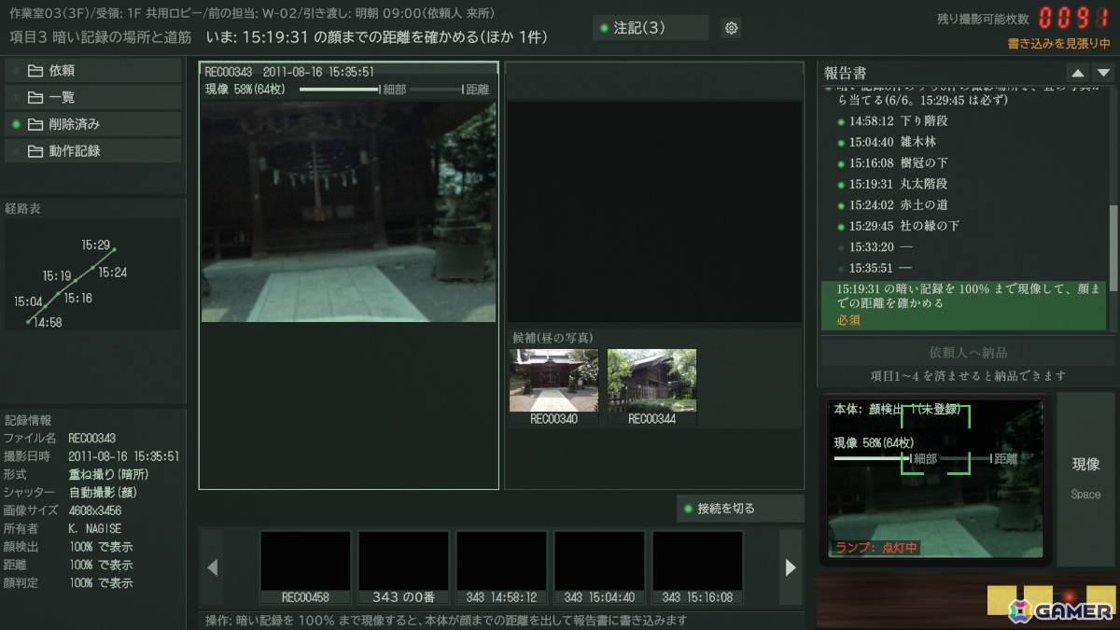The image size is (1120, 630).
Task: Advance the filmstrip with the right arrow
Action: [791, 567]
